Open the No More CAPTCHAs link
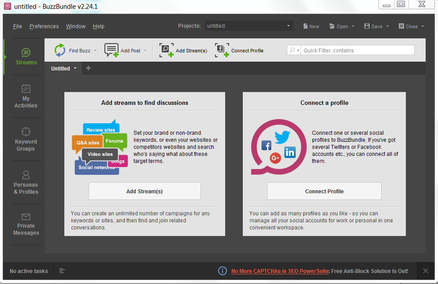The height and width of the screenshot is (284, 438). (x=280, y=271)
